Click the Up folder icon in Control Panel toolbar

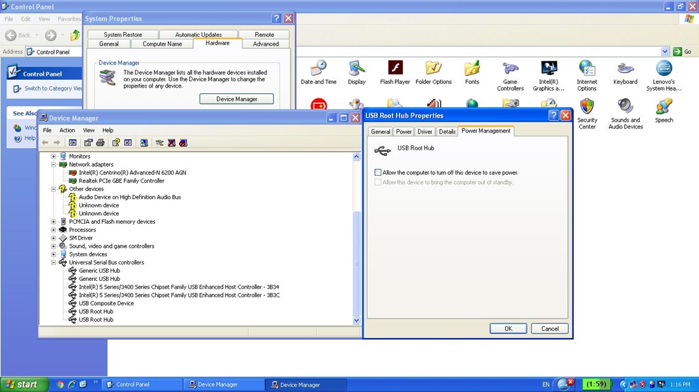pyautogui.click(x=75, y=35)
